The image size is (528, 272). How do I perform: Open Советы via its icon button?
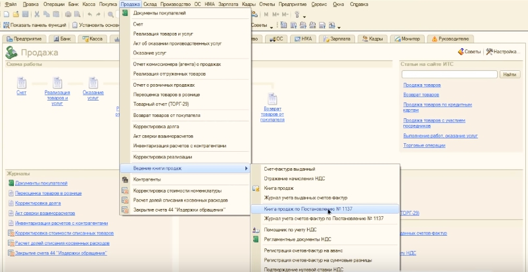[459, 52]
